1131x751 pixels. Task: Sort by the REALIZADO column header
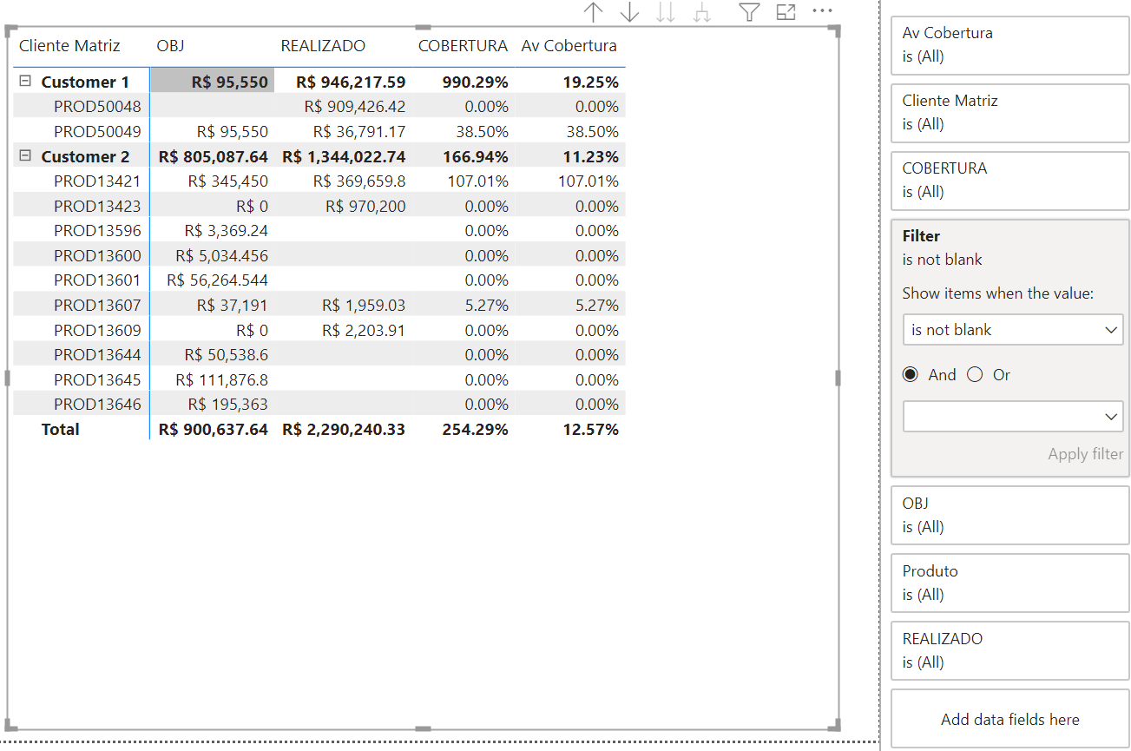[323, 46]
